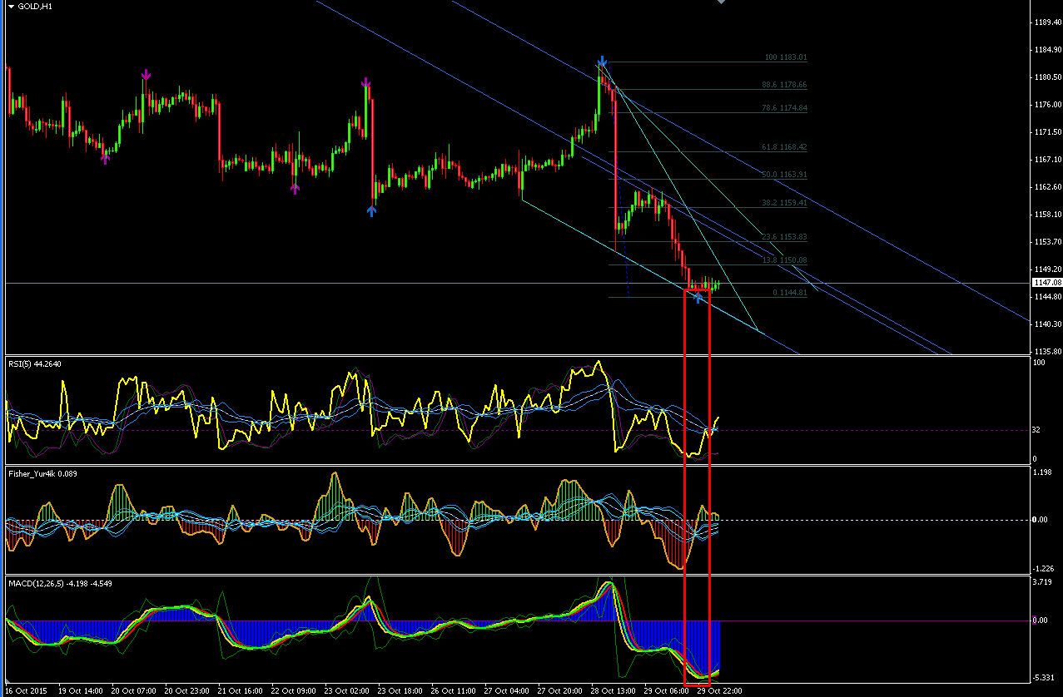Click the grey chart shift marker at top
Viewport: 1063px width, 697px height.
[721, 2]
